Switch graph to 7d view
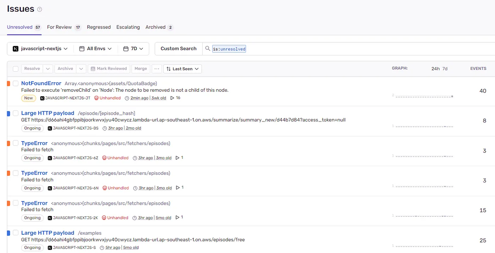The width and height of the screenshot is (495, 253). pos(445,69)
